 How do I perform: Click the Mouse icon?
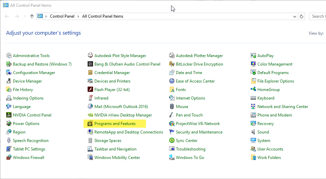[x=172, y=106]
